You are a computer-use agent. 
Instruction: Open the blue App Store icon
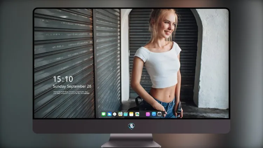coord(154,114)
